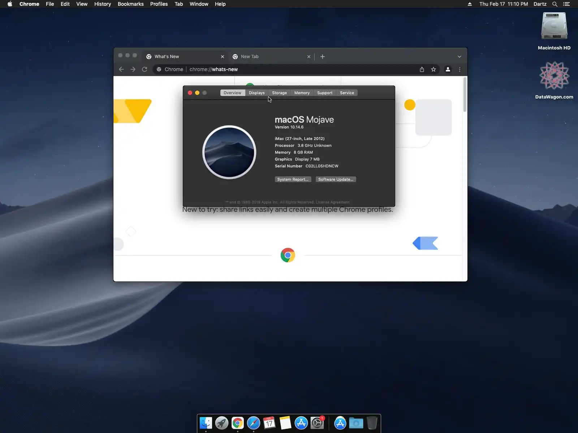Open the Support tab in About This Mac
This screenshot has height=433, width=578.
pyautogui.click(x=325, y=93)
